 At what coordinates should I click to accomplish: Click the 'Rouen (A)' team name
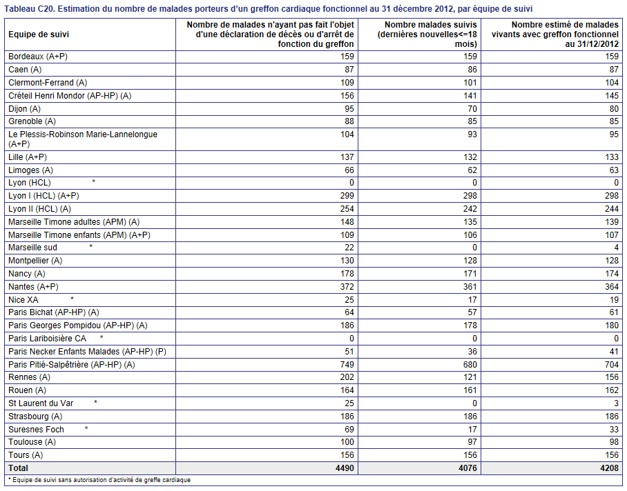27,390
